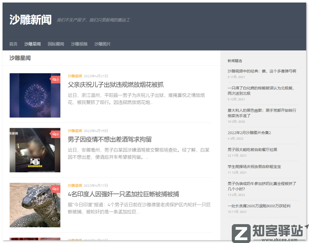Click the comment icon on the lizard article
This screenshot has width=309, height=243.
[x=55, y=189]
